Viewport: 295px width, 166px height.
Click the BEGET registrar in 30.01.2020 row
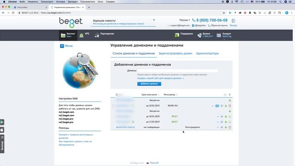175,117
